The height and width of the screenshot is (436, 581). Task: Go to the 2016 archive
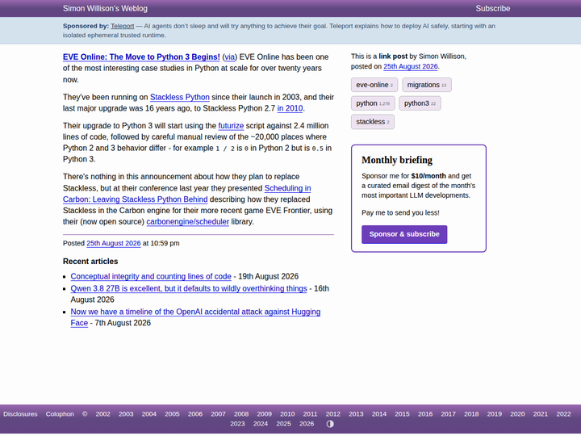pos(425,414)
